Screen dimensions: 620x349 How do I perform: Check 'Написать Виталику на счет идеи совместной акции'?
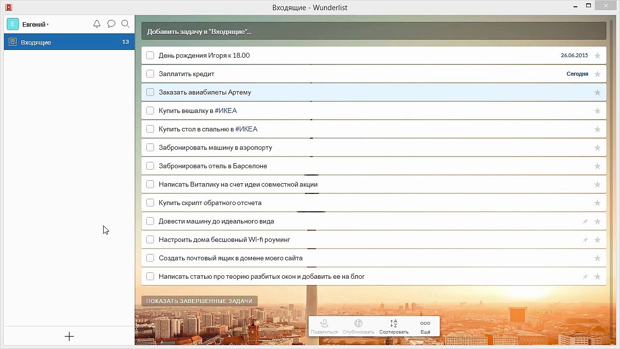pyautogui.click(x=150, y=184)
